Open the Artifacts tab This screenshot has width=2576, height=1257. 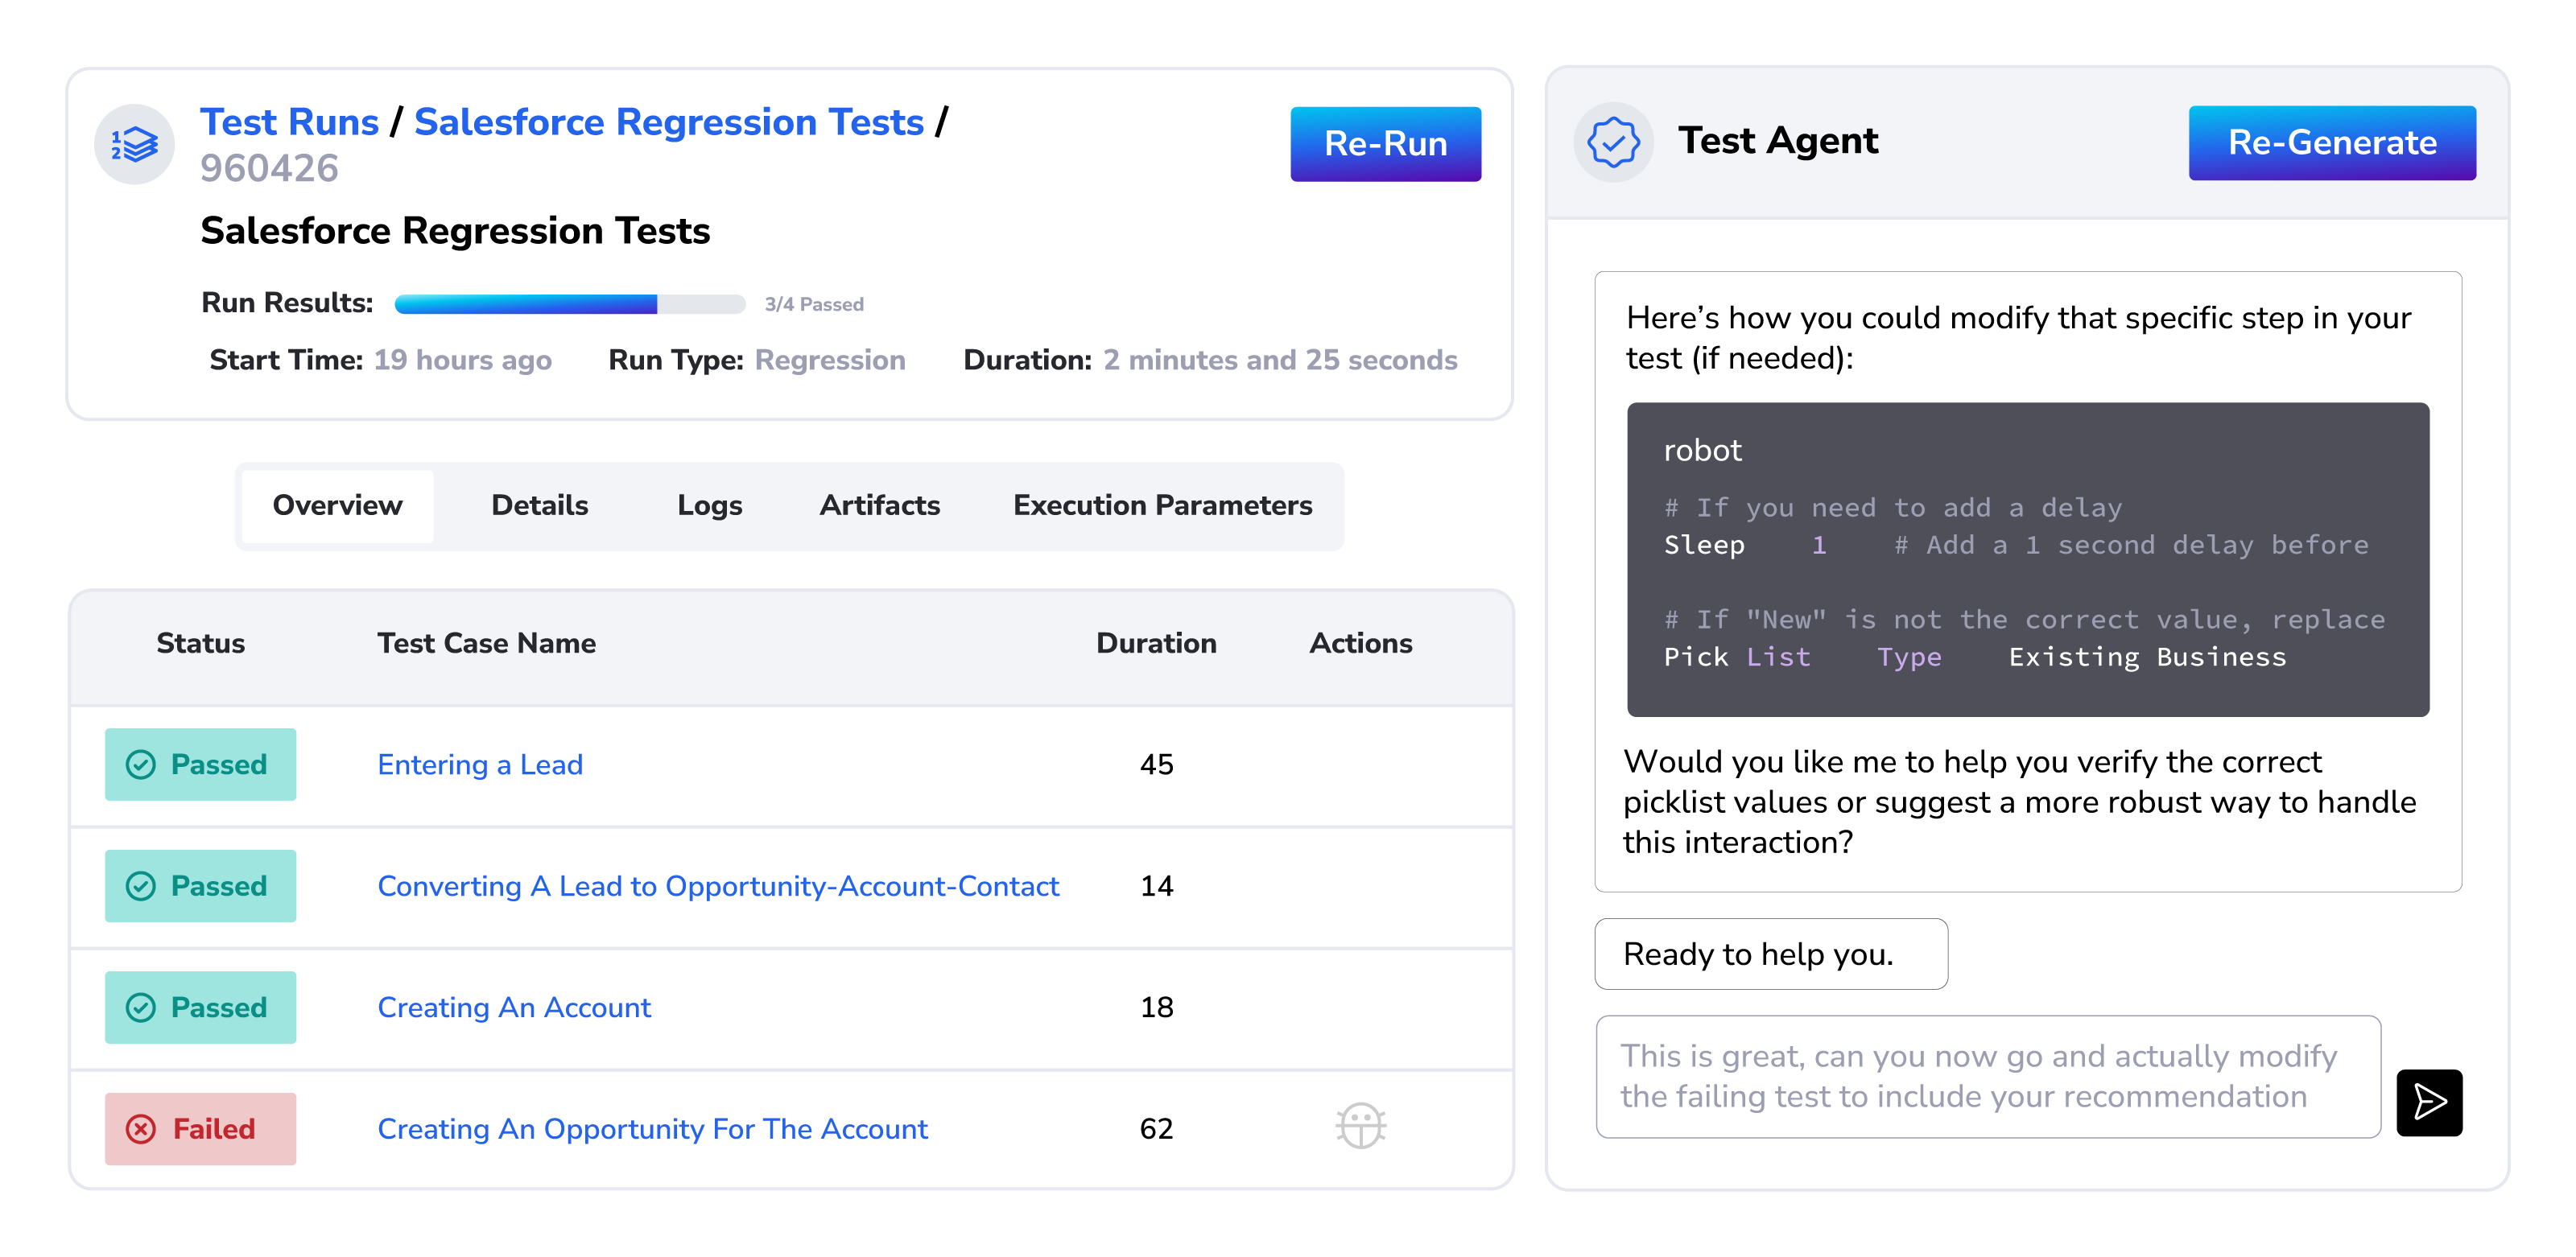pos(879,505)
